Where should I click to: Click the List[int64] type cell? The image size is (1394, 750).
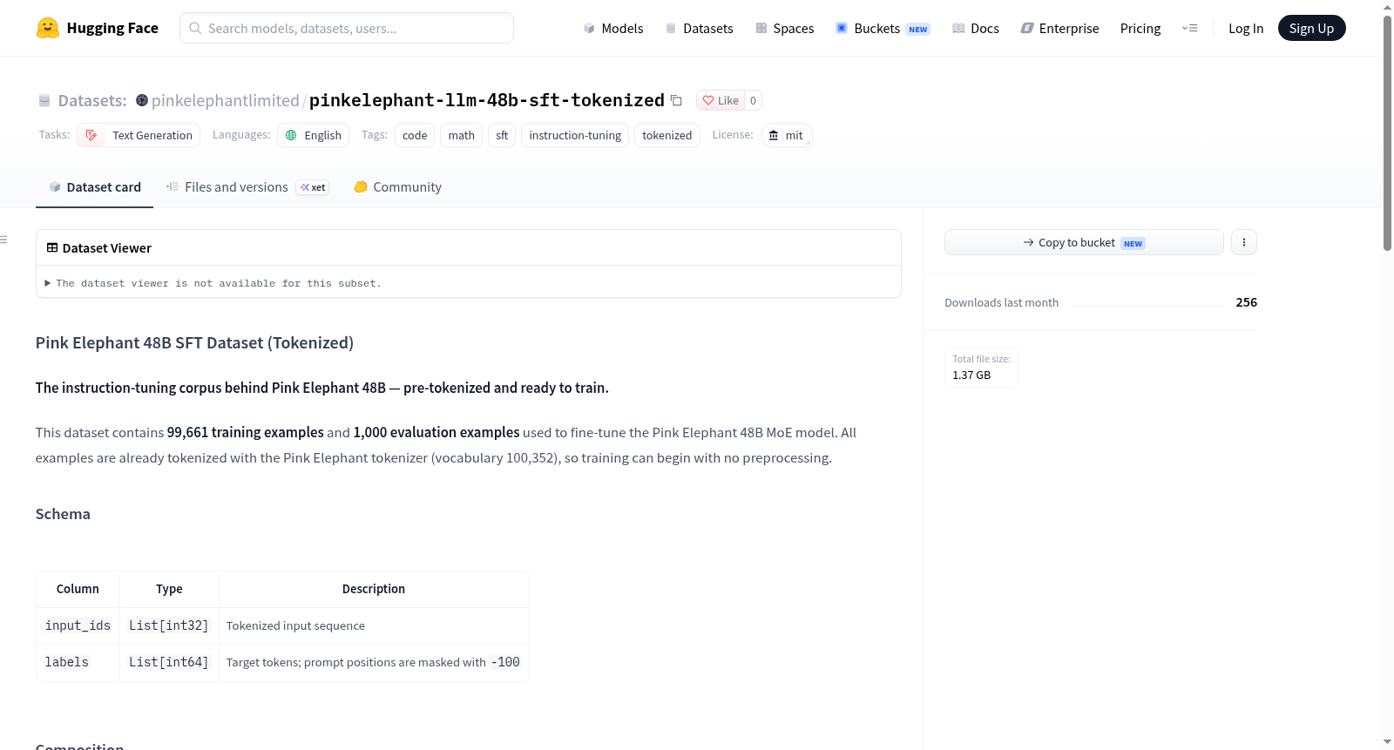coord(169,662)
